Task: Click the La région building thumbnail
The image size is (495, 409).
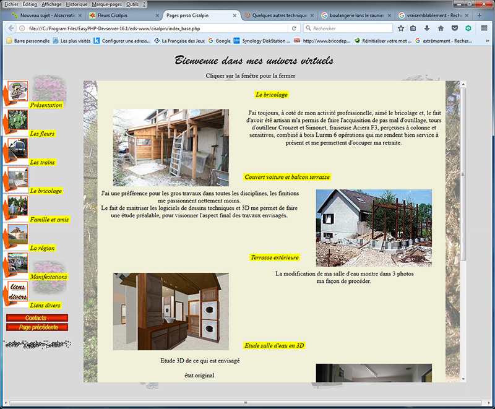Action: pos(18,234)
